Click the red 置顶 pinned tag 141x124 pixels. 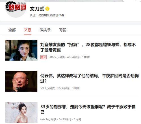point(44,57)
